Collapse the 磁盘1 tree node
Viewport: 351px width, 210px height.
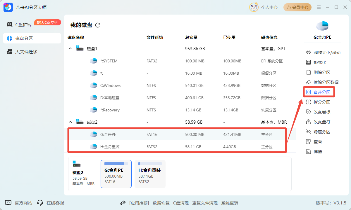(70, 49)
